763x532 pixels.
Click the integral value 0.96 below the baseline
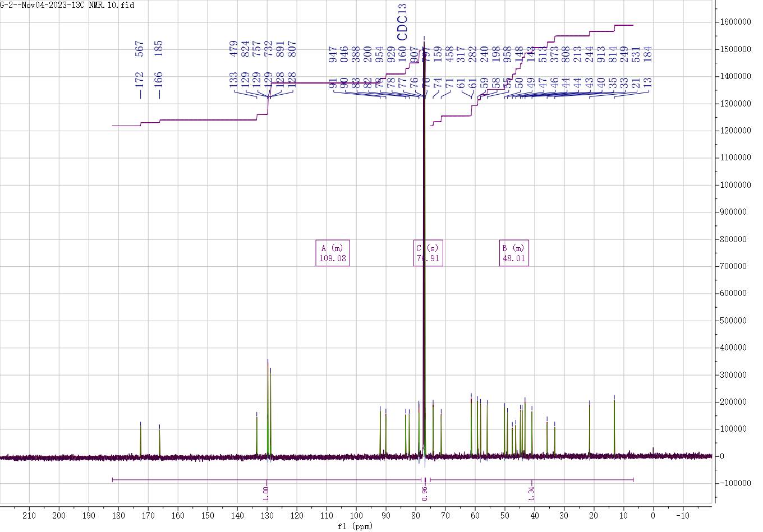coord(425,493)
